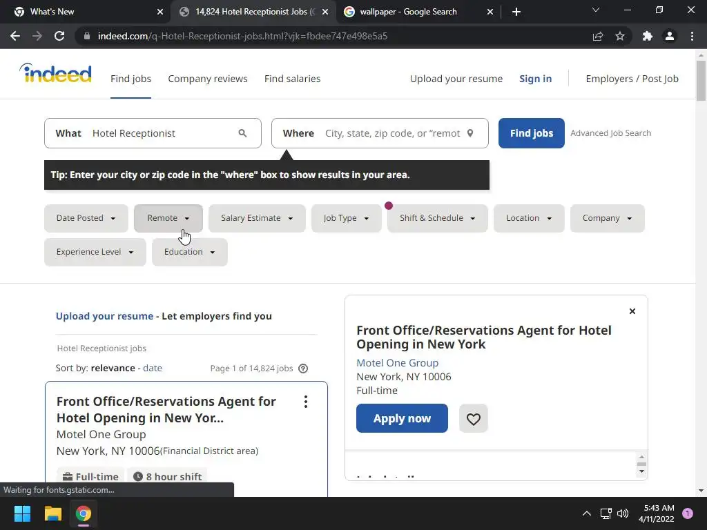Click the Chrome taskbar icon
707x530 pixels.
[84, 513]
